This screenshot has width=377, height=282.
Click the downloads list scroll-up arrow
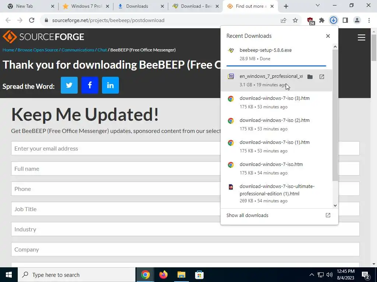tap(335, 47)
